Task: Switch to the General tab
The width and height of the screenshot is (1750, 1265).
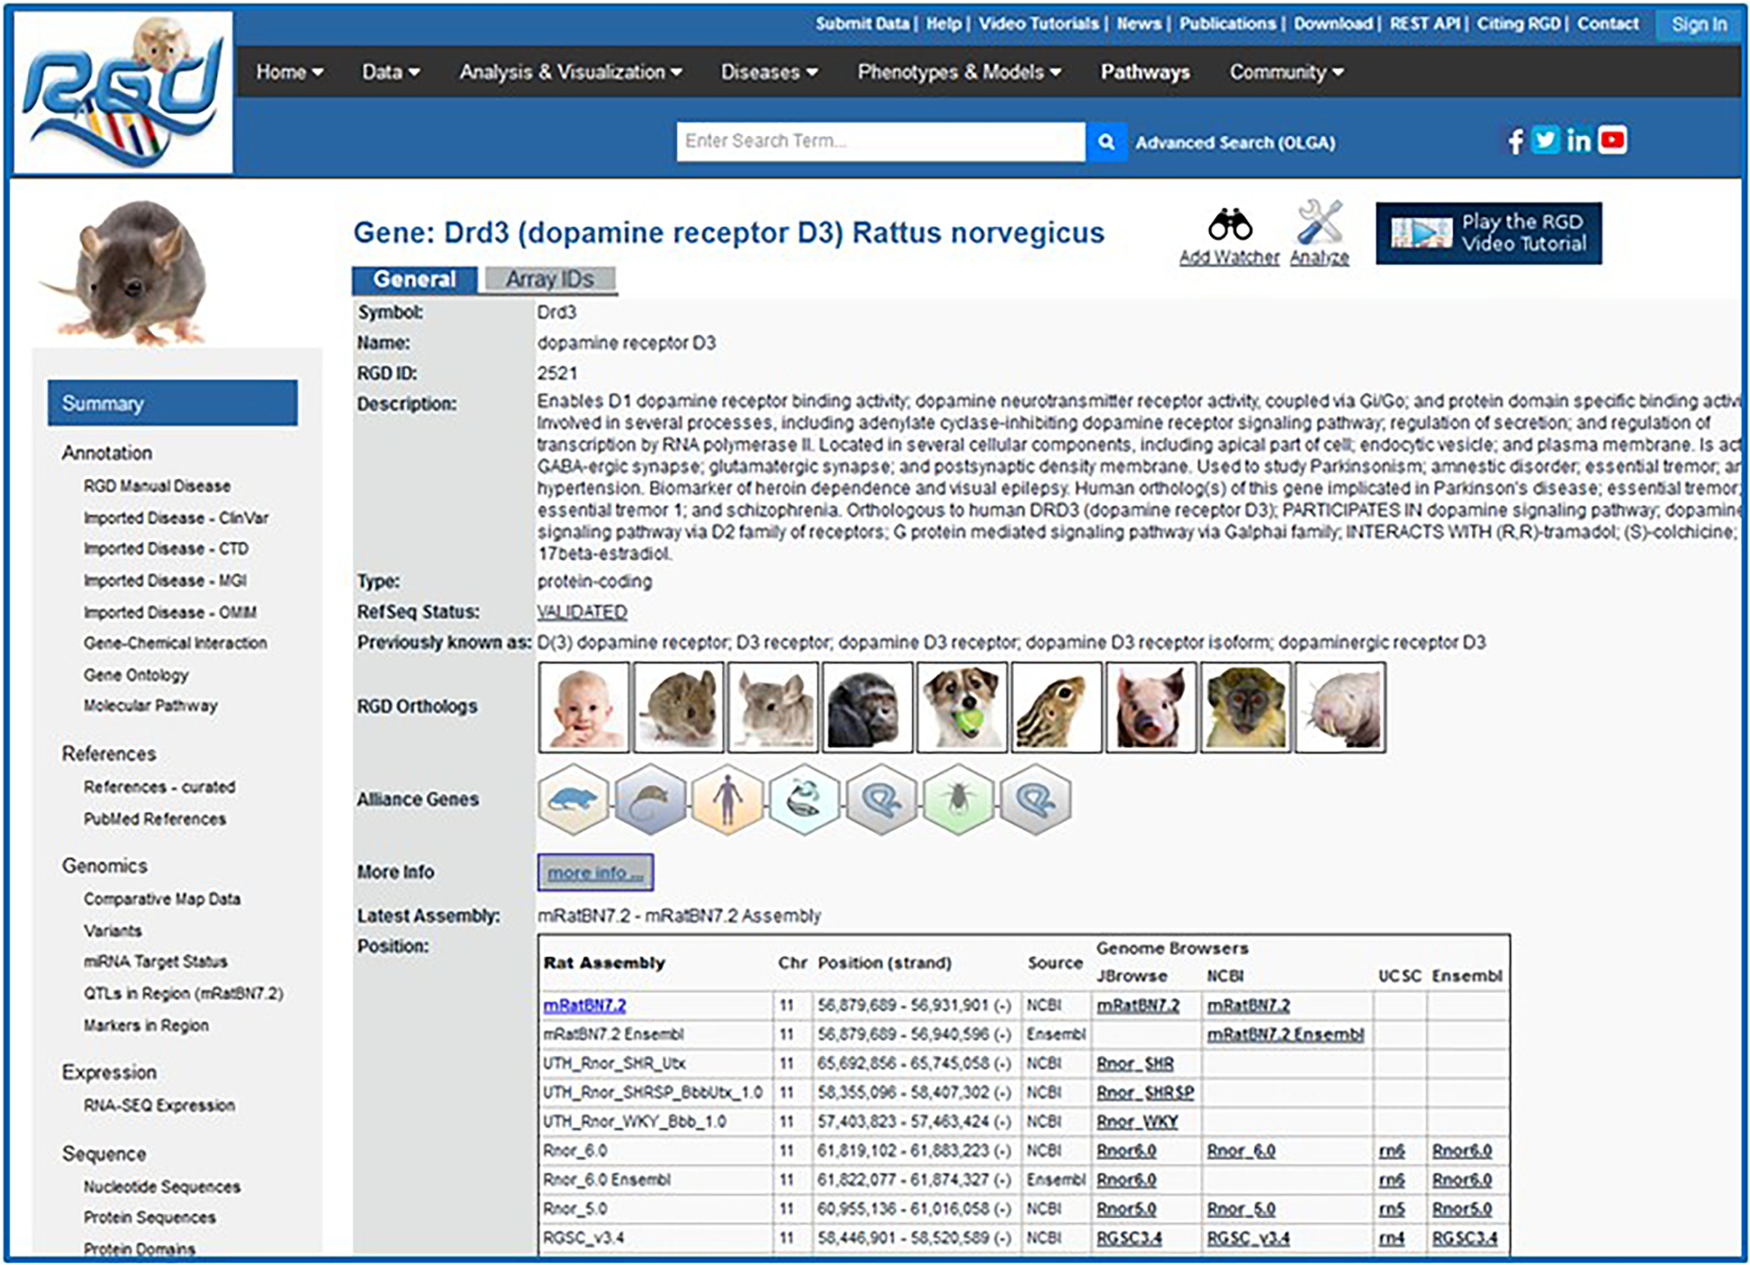Action: (x=414, y=279)
